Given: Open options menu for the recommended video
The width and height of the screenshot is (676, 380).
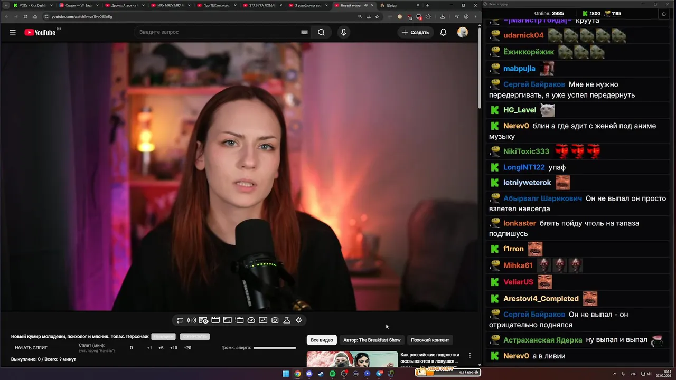Looking at the screenshot, I should (470, 356).
